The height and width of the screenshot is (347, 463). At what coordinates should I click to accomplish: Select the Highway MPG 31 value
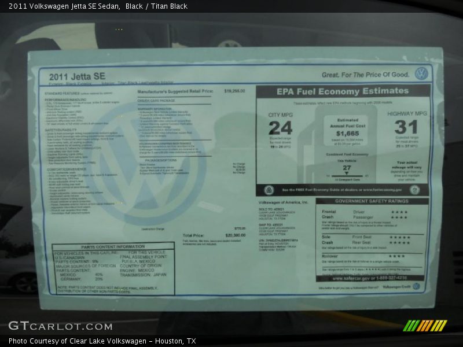(x=407, y=127)
